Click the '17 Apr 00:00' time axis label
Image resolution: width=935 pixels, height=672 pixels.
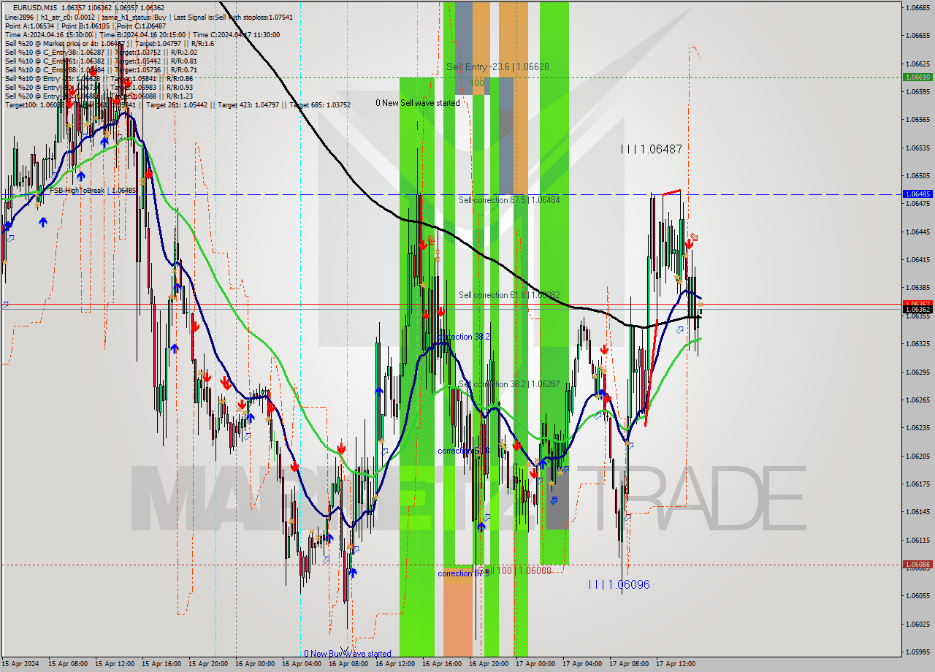point(535,664)
